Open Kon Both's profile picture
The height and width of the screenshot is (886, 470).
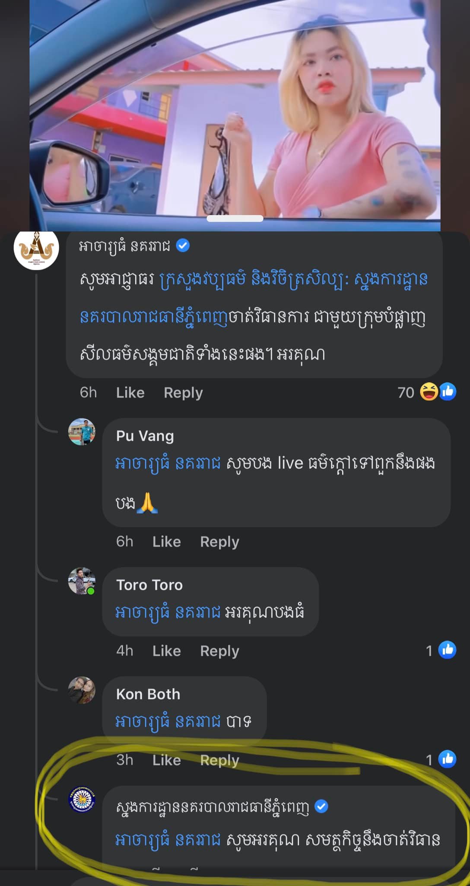[x=82, y=690]
